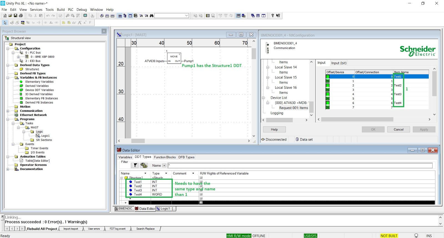Save the project with the floppy icon
The height and width of the screenshot is (238, 444).
tap(16, 16)
